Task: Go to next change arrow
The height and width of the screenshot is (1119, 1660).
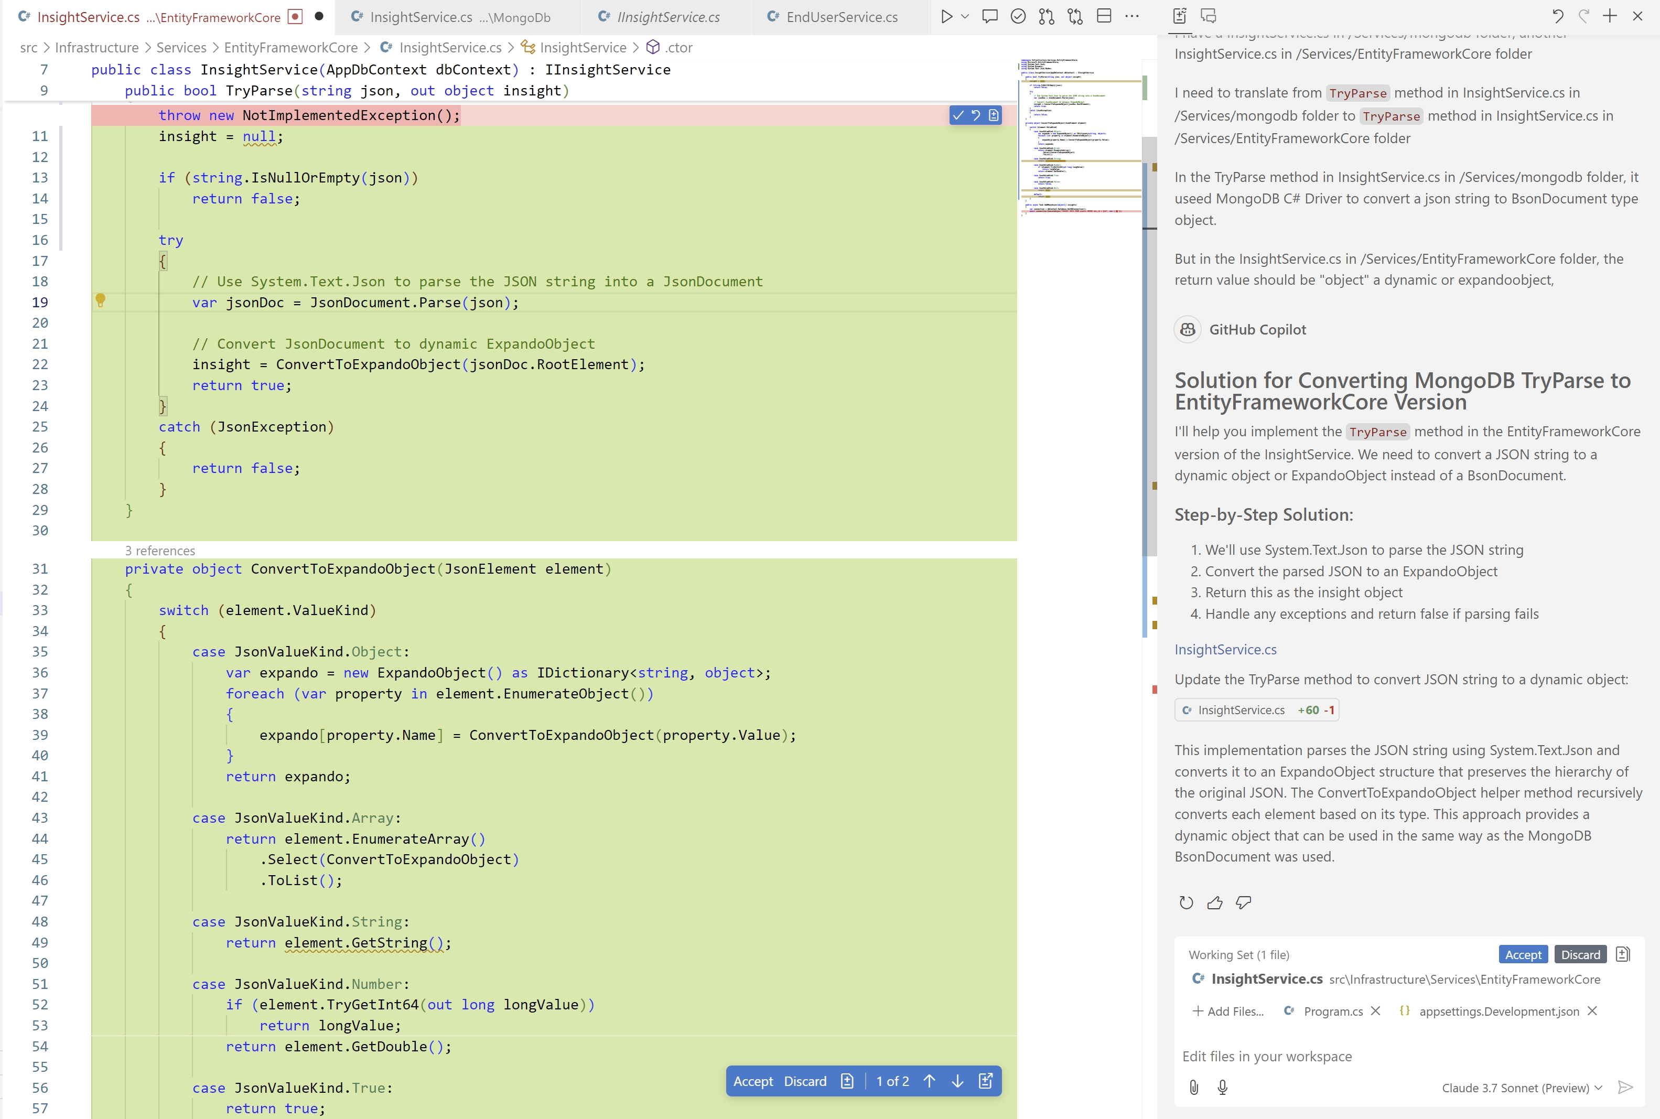Action: pos(957,1081)
